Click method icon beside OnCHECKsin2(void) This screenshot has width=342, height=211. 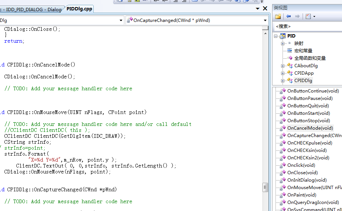(x=283, y=158)
